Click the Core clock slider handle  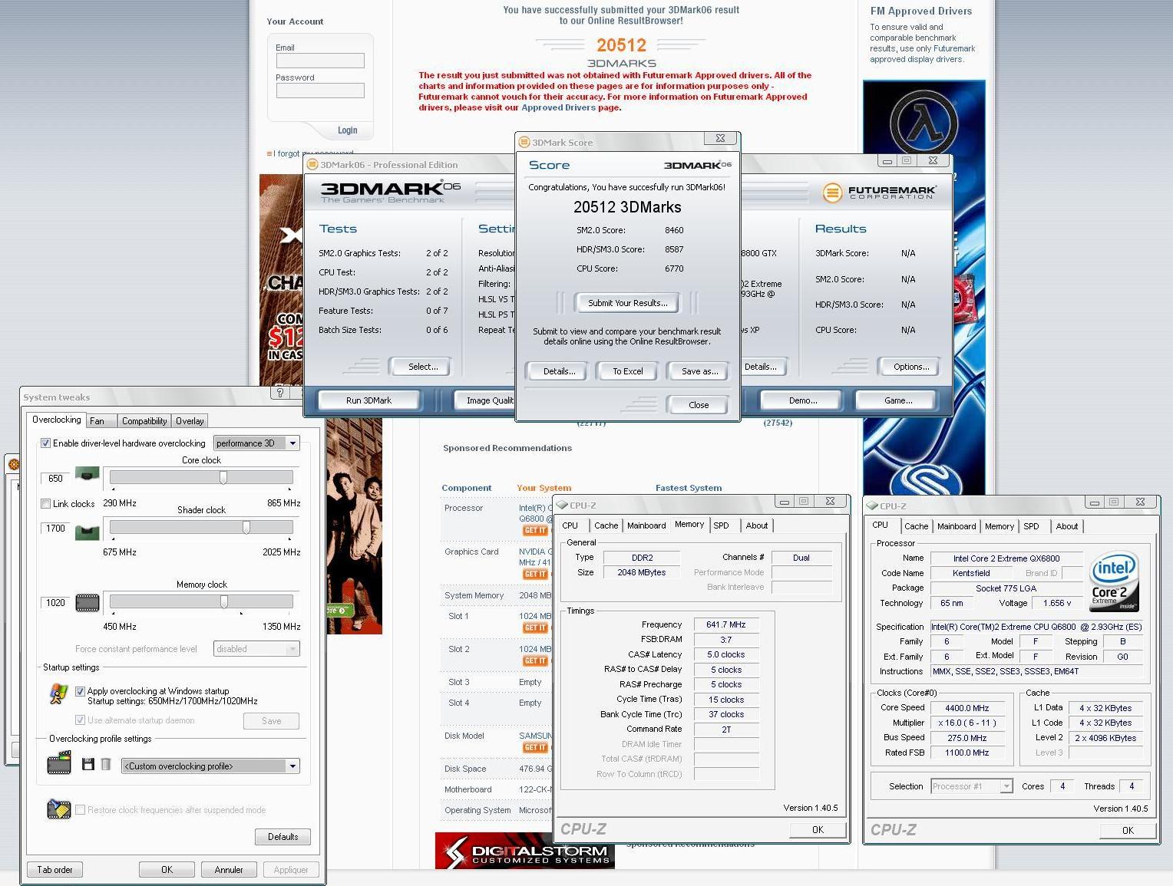tap(223, 477)
